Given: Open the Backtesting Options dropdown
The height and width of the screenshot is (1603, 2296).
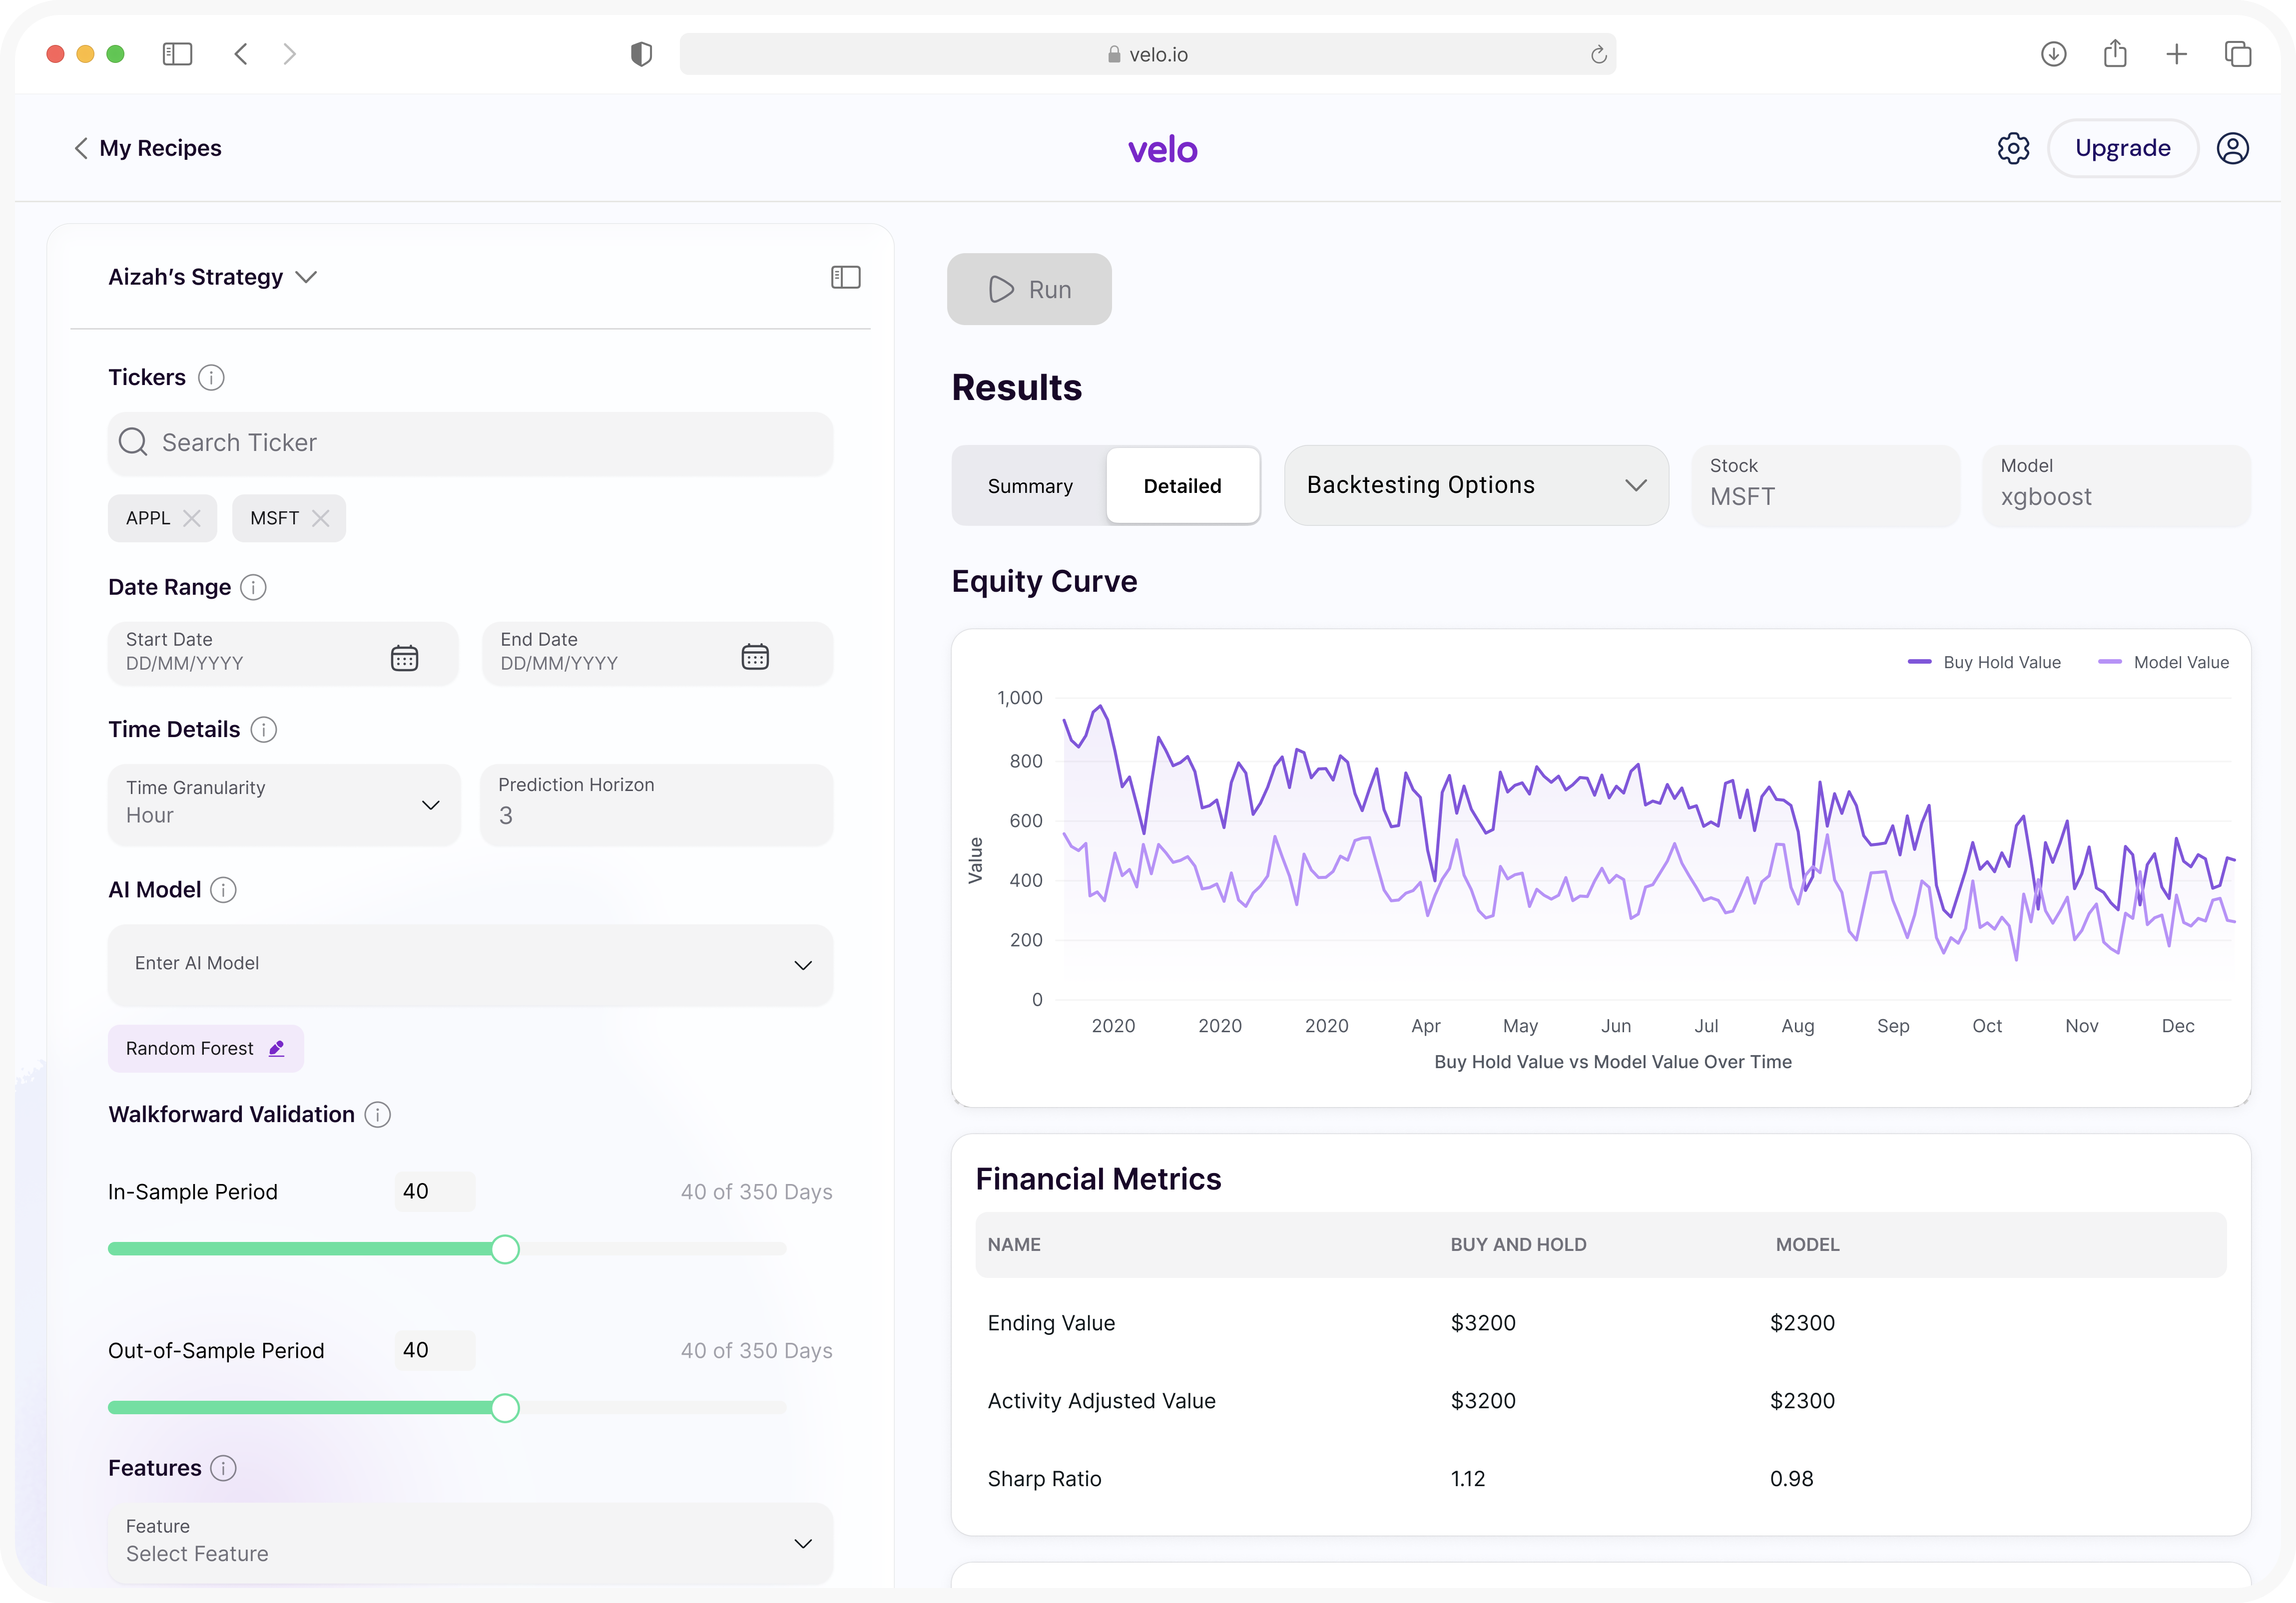Looking at the screenshot, I should point(1476,486).
